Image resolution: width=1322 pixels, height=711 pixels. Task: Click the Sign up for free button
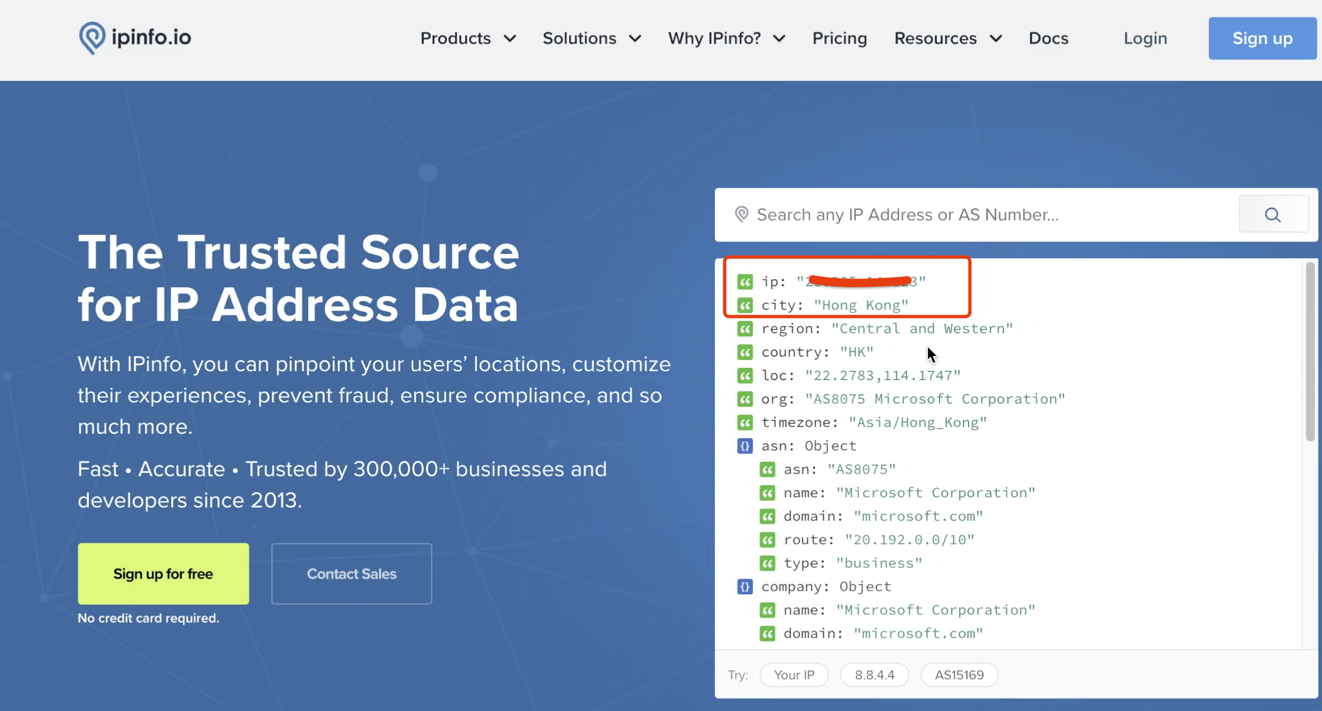[x=163, y=573]
